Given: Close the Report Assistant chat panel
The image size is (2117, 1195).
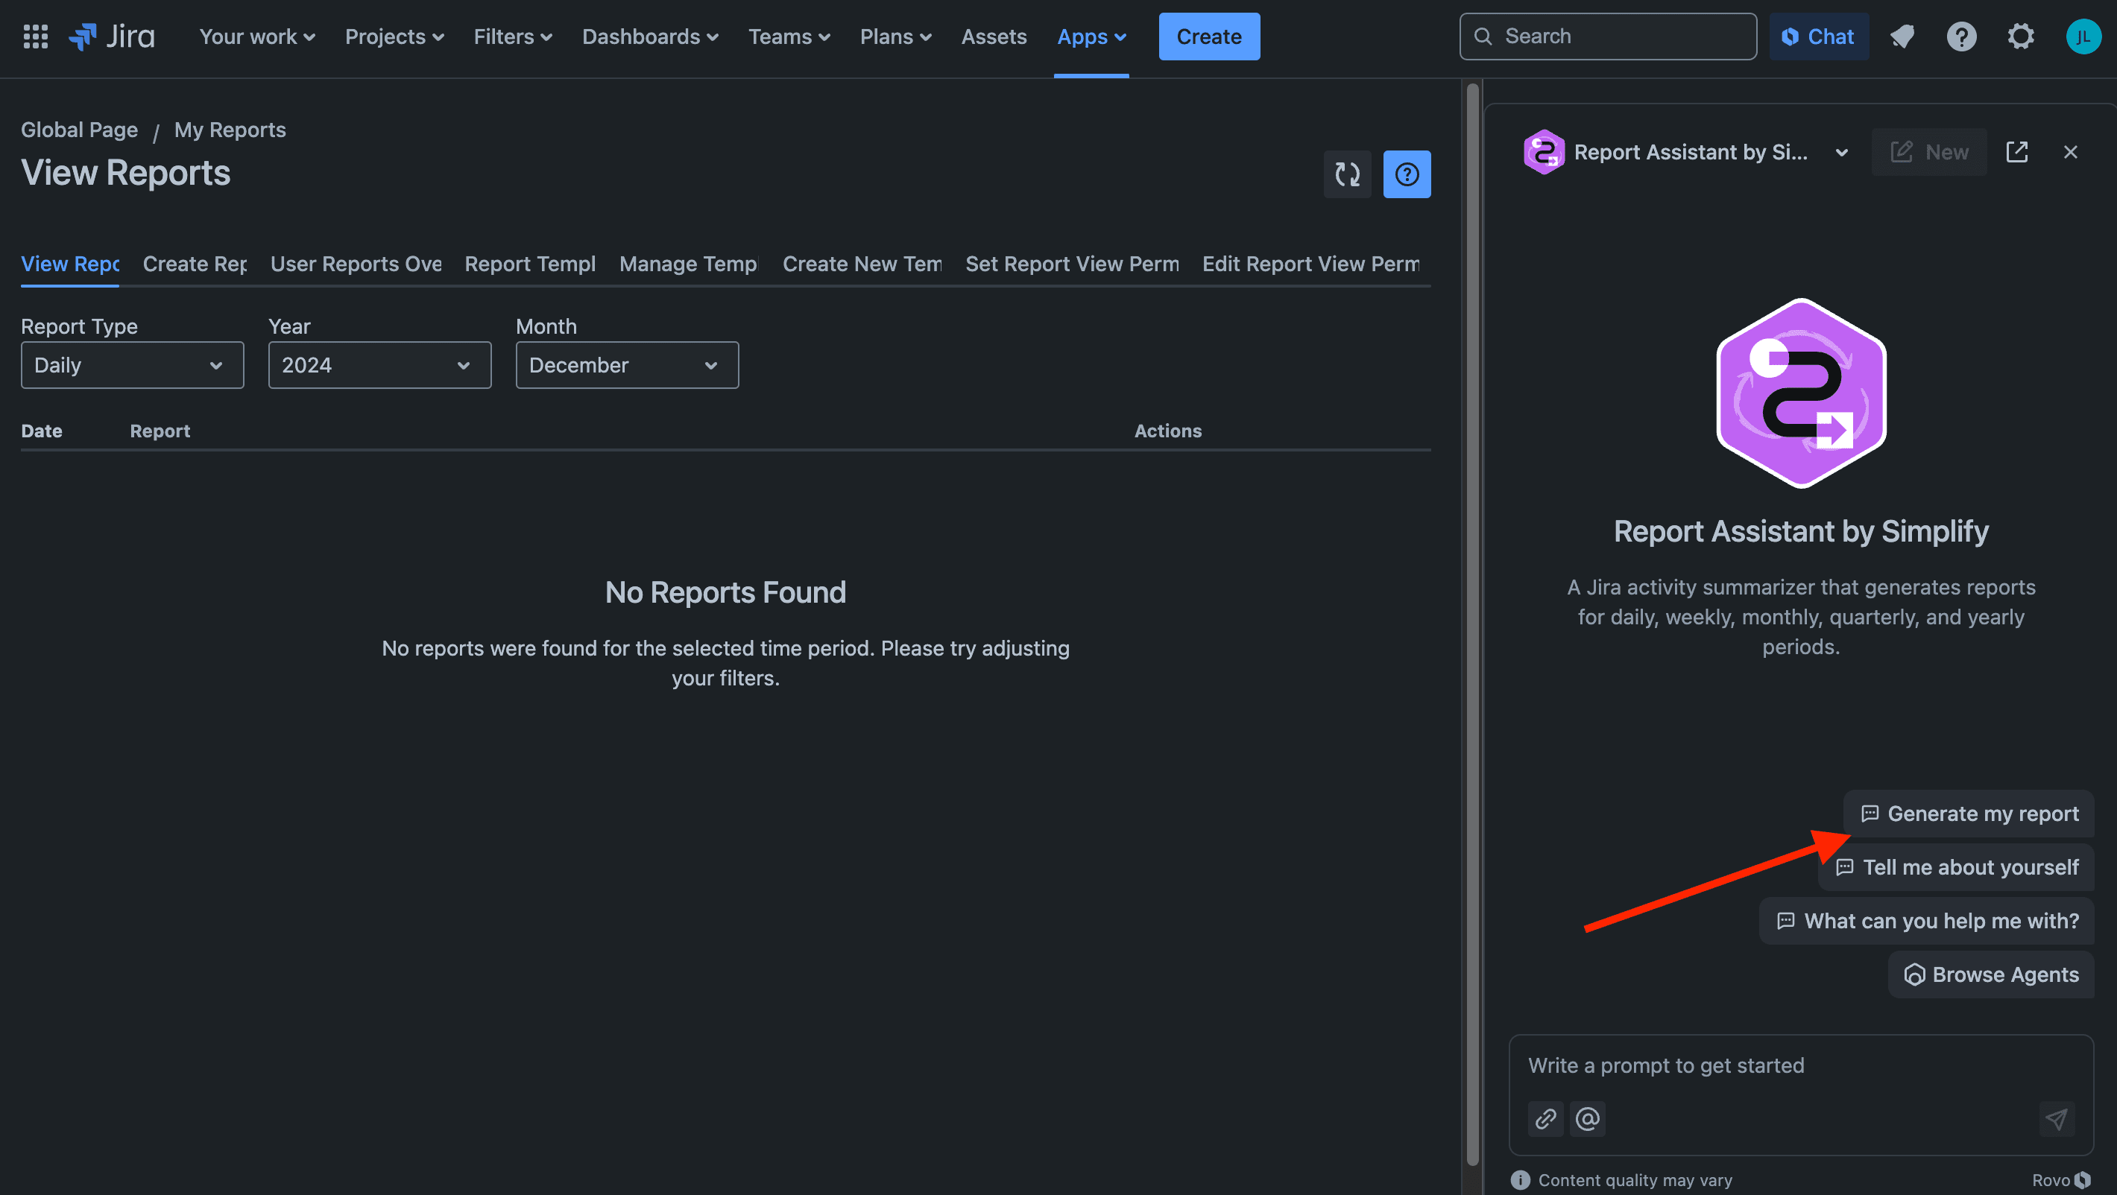Looking at the screenshot, I should point(2070,152).
